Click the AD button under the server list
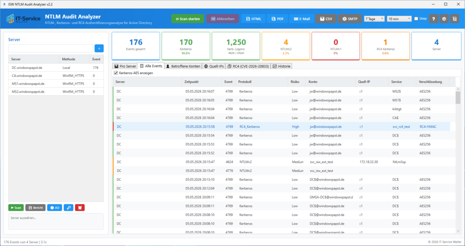Viewport: 465px width, 246px height. 54,208
